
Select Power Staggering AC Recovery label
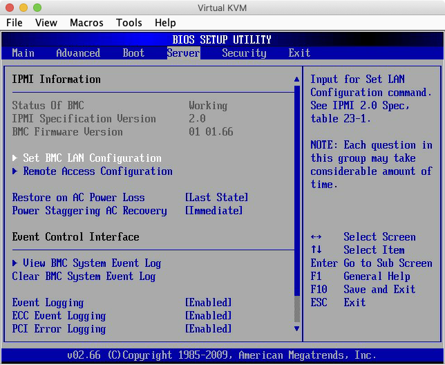[89, 211]
